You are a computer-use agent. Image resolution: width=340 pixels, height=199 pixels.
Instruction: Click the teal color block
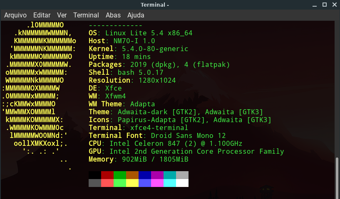(x=170, y=175)
